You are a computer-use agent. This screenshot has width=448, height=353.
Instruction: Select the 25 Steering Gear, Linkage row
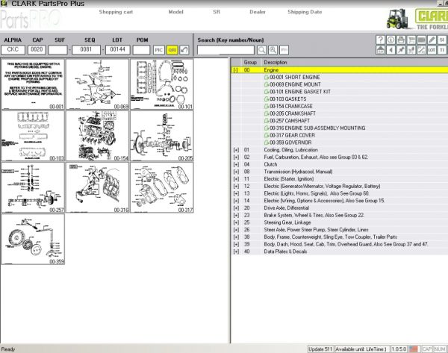(x=340, y=222)
